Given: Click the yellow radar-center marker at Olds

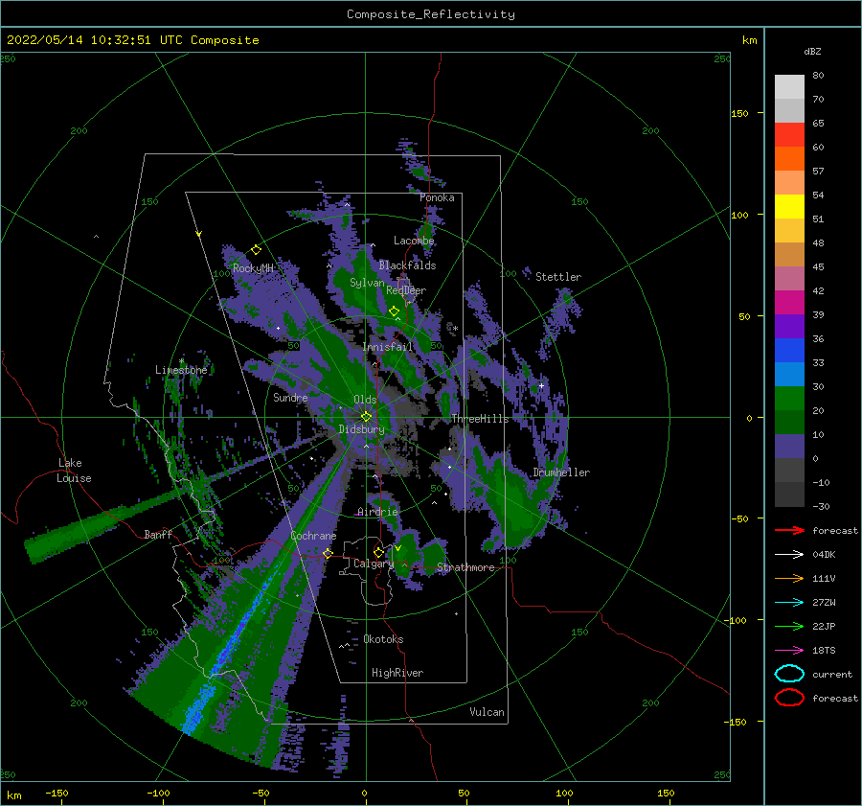Looking at the screenshot, I should [x=366, y=417].
